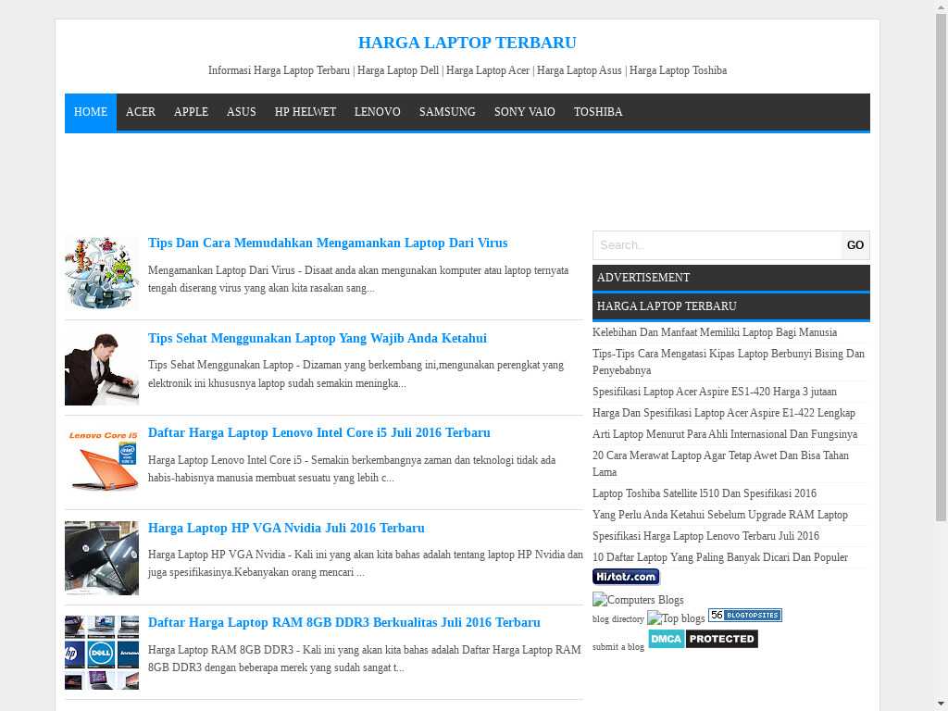Open sidebar link 20 Cara Merawat Laptop
The image size is (948, 711).
tap(720, 464)
